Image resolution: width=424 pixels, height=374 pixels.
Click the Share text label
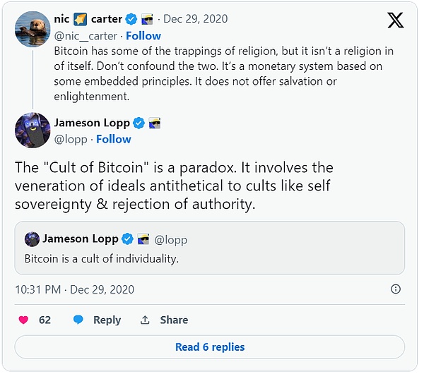point(174,320)
